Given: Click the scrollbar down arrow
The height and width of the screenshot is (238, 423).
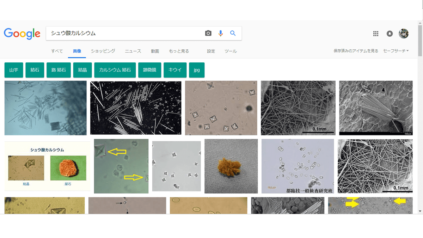Looking at the screenshot, I should coord(420,211).
